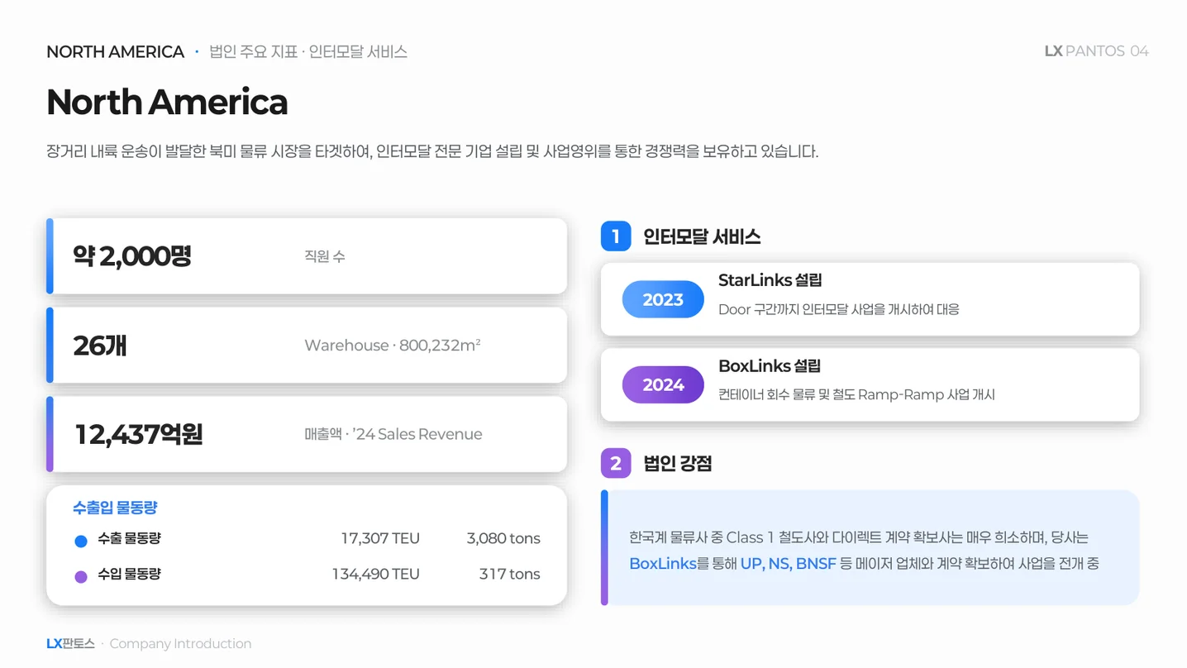Screen dimensions: 1187x668
Task: Click the Door 구간까지 인터모달 사업 description
Action: [839, 310]
